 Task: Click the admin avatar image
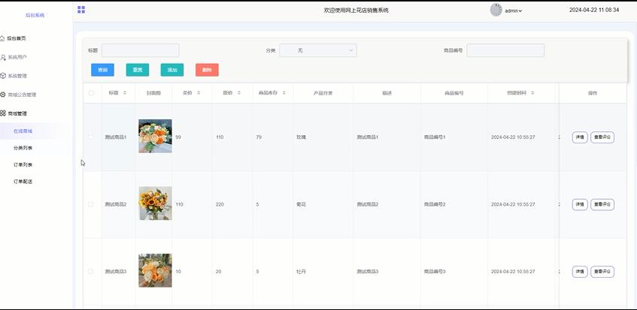[496, 10]
